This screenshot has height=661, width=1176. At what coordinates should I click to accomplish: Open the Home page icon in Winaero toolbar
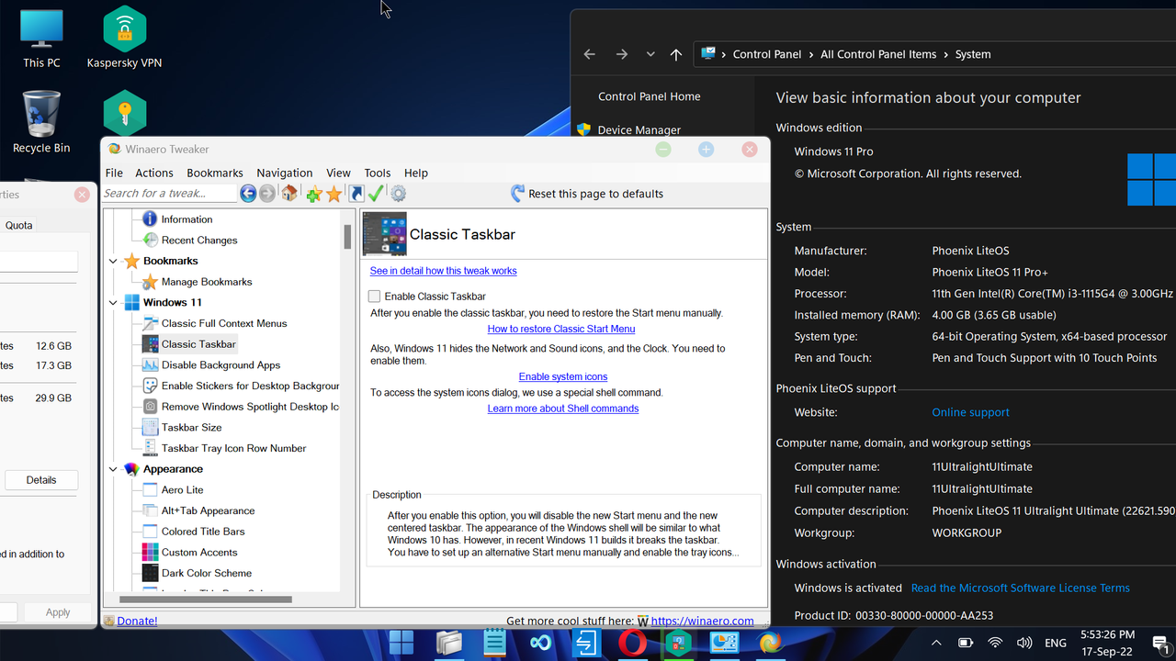(289, 194)
